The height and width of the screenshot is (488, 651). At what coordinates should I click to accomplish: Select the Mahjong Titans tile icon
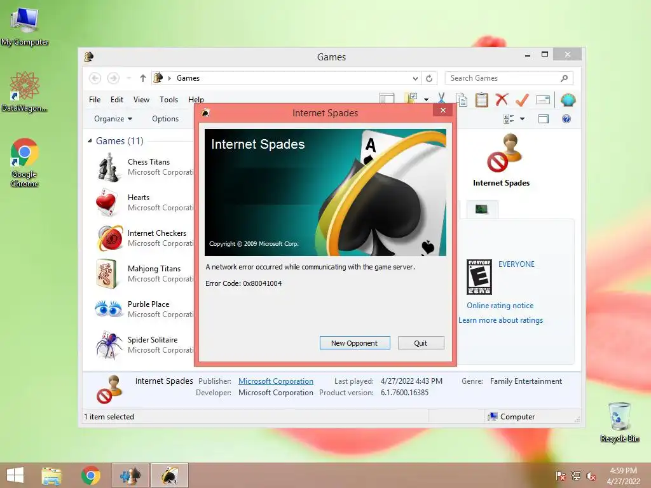click(106, 274)
